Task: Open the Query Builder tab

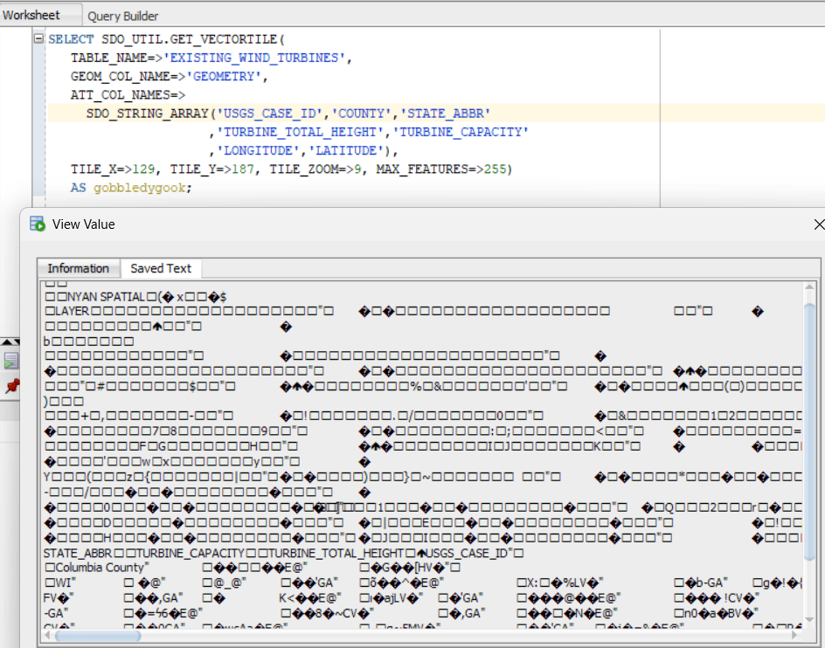Action: click(122, 17)
